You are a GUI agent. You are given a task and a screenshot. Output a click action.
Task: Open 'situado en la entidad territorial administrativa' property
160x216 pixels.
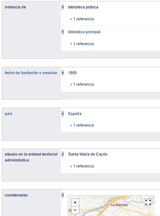tap(31, 157)
